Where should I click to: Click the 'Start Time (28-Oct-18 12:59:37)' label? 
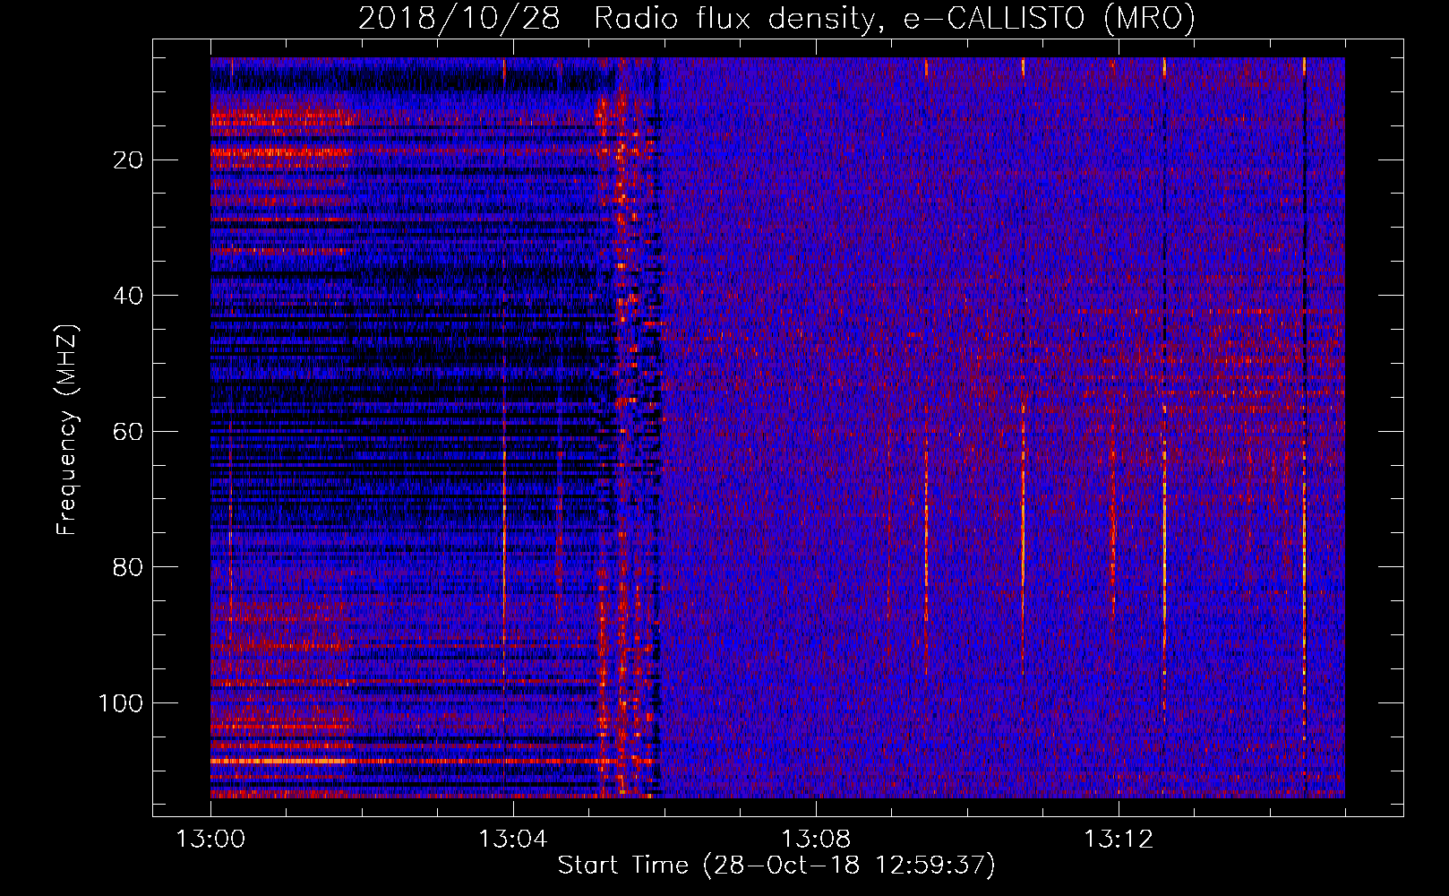(x=776, y=866)
